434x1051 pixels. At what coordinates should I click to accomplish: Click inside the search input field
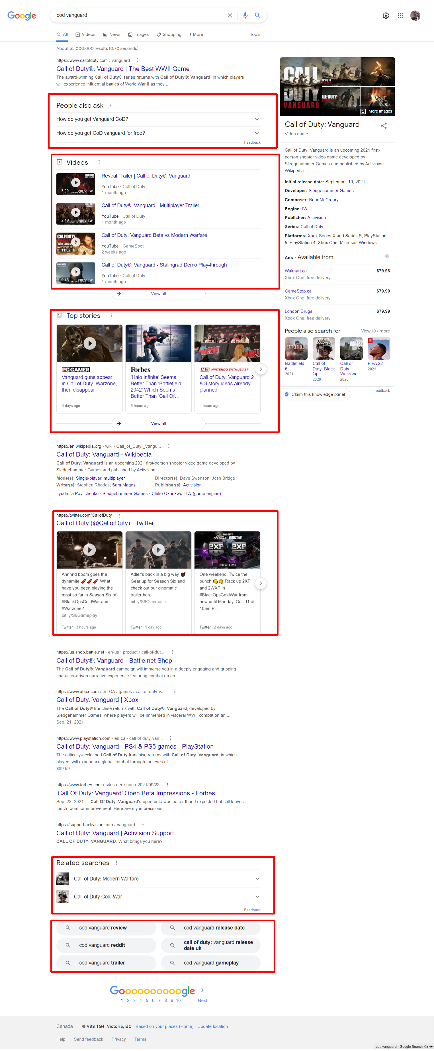point(139,15)
